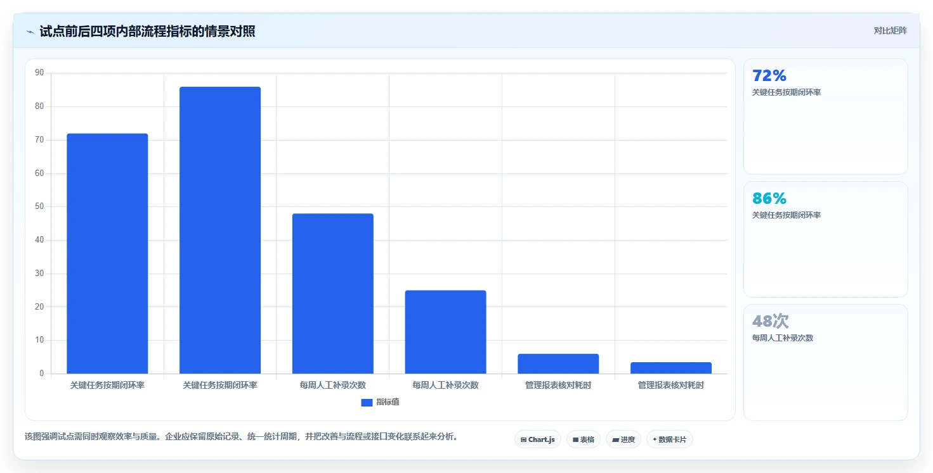The width and height of the screenshot is (933, 473).
Task: Click the 对比矩阵 label in the header
Action: [x=891, y=30]
